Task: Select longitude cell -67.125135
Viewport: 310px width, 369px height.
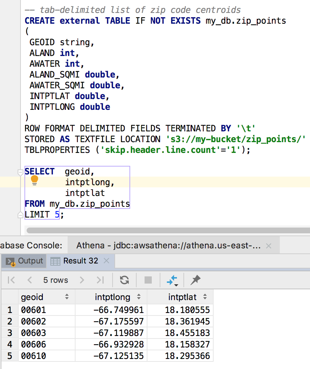Action: tap(111, 356)
